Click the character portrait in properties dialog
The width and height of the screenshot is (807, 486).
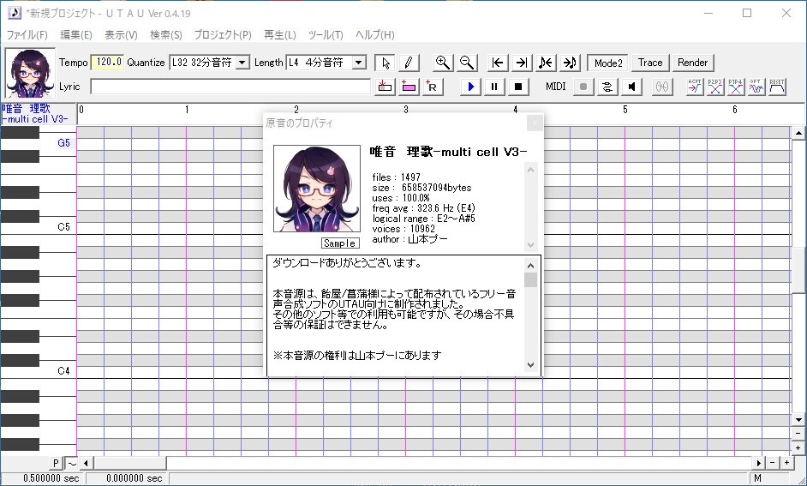[x=316, y=189]
